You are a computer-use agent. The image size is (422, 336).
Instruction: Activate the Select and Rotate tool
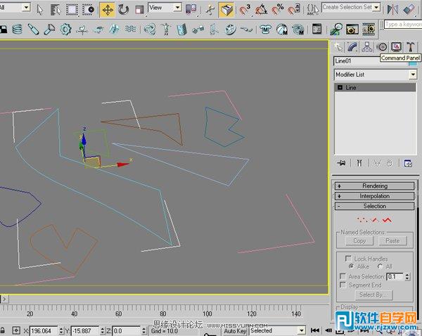pos(123,10)
